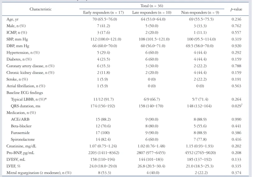253x177 pixels.
Task: Select the "Non-responders (n = 9)" column header
Action: coord(200,12)
